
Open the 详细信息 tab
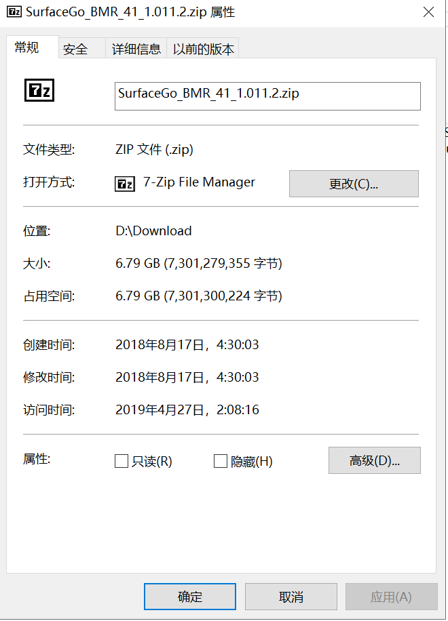click(136, 49)
